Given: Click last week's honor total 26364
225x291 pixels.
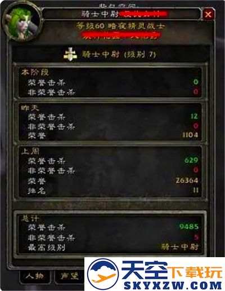Looking at the screenshot, I should (187, 180).
